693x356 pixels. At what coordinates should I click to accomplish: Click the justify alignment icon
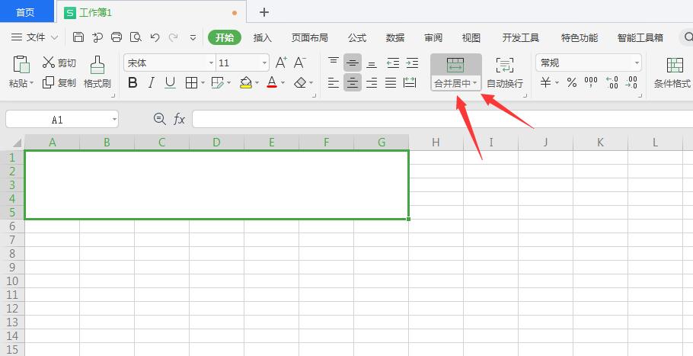(x=391, y=82)
